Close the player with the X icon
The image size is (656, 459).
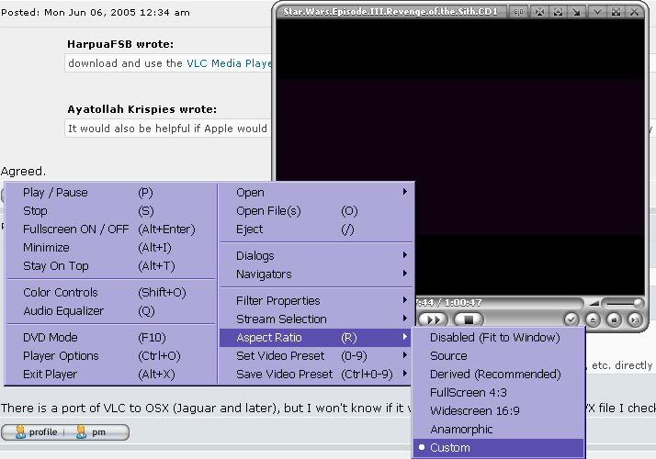pyautogui.click(x=634, y=12)
